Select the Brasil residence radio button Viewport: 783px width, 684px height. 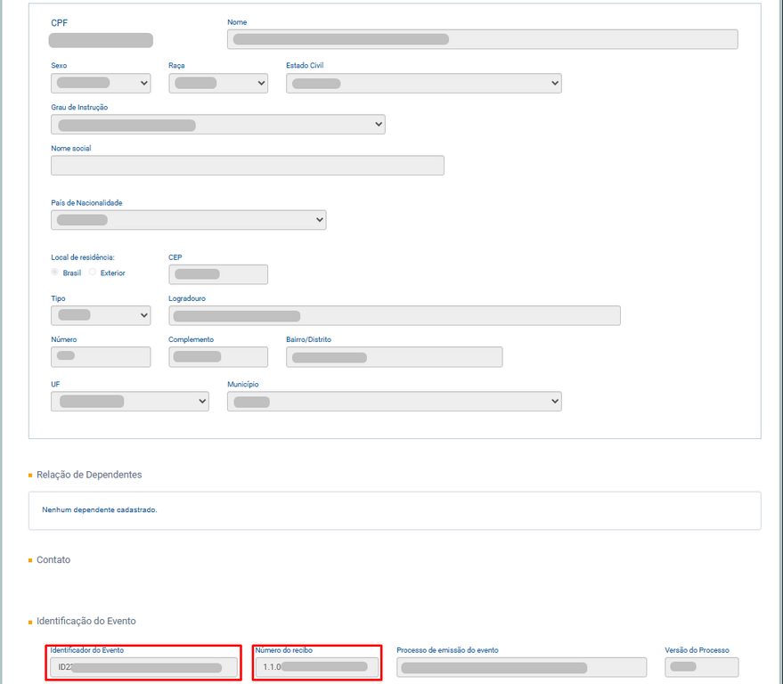[x=55, y=273]
